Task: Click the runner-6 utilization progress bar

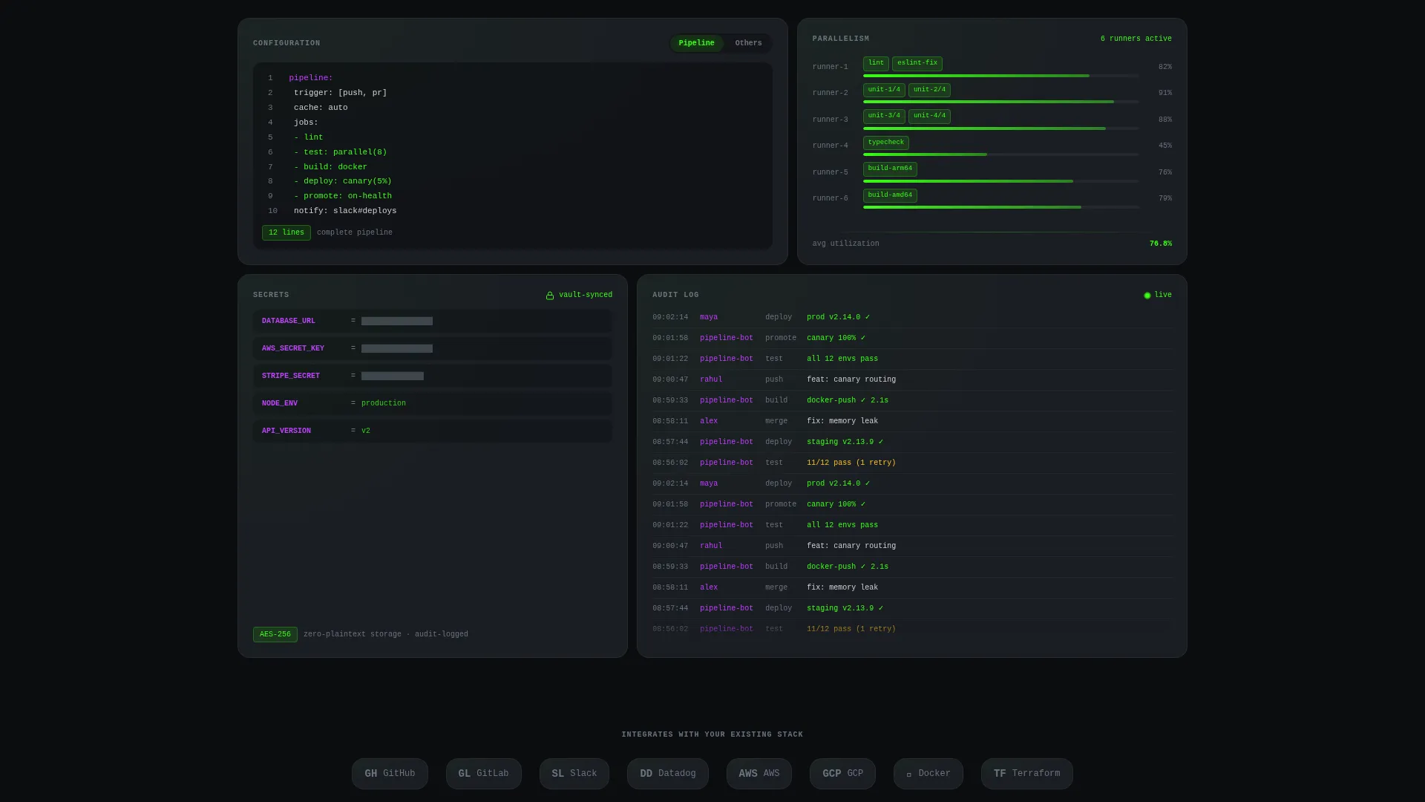Action: click(1000, 207)
